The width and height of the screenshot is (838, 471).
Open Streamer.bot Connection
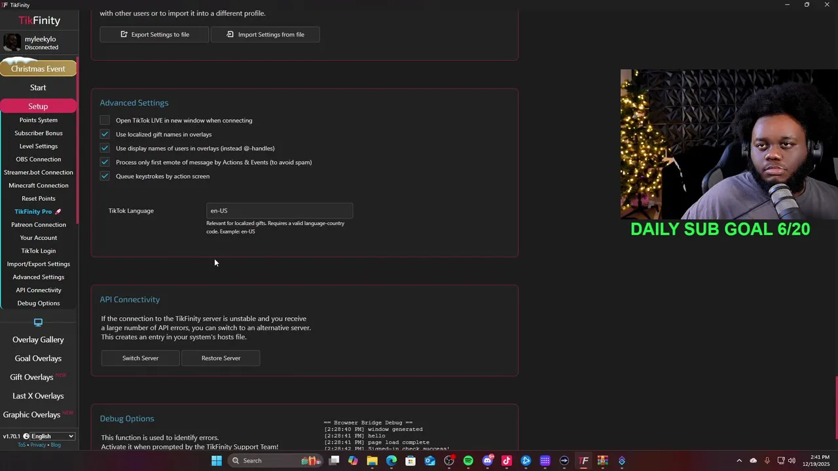(x=39, y=173)
